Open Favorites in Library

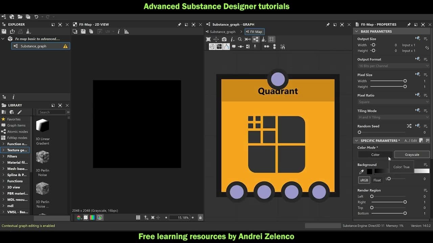[x=14, y=119]
